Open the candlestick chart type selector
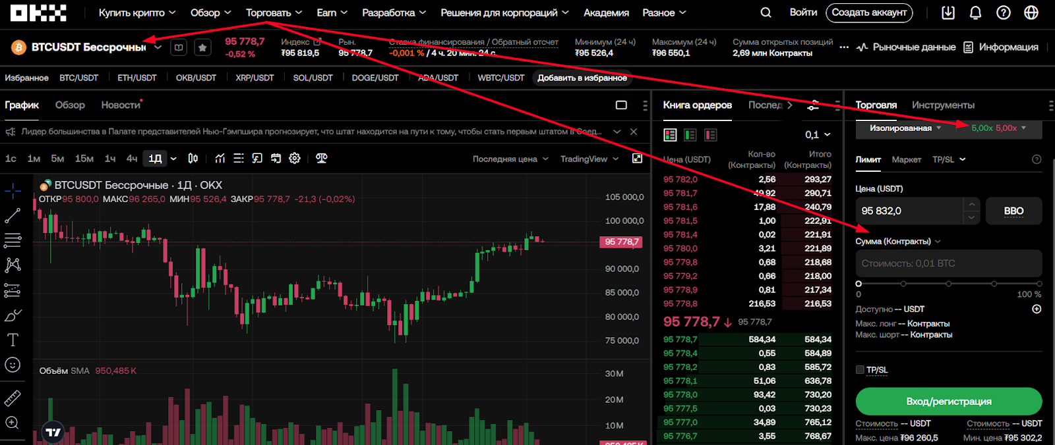This screenshot has height=445, width=1055. point(193,159)
